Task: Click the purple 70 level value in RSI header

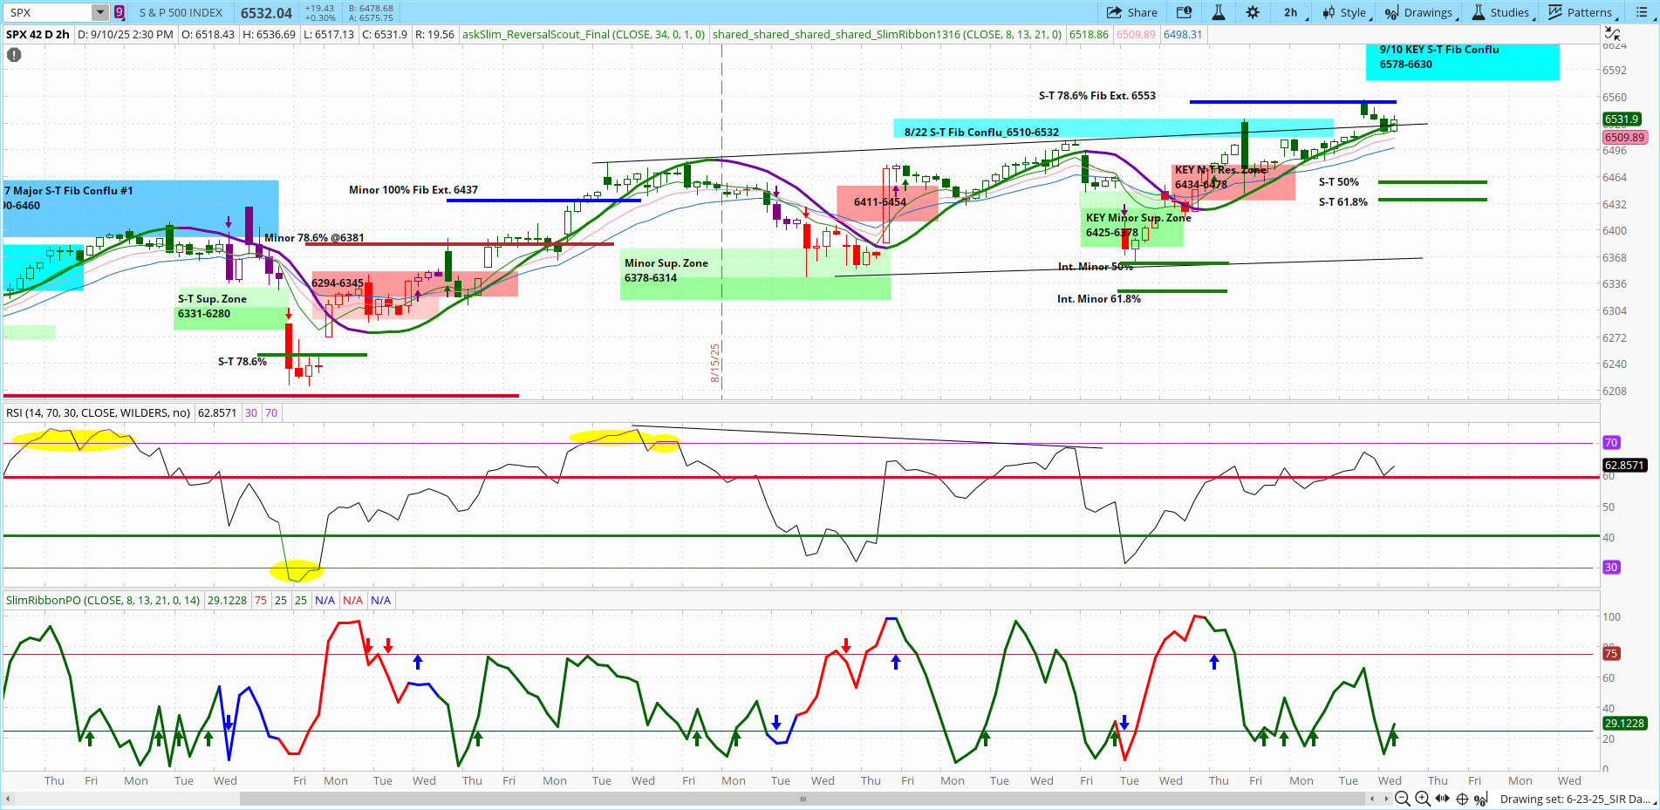Action: coord(270,412)
